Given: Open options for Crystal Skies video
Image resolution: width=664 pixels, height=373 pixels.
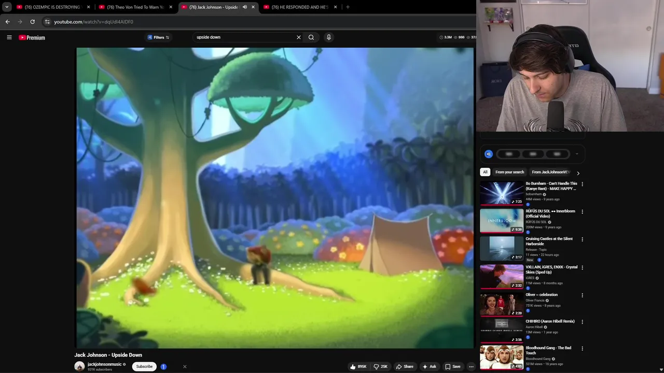Looking at the screenshot, I should pyautogui.click(x=582, y=267).
